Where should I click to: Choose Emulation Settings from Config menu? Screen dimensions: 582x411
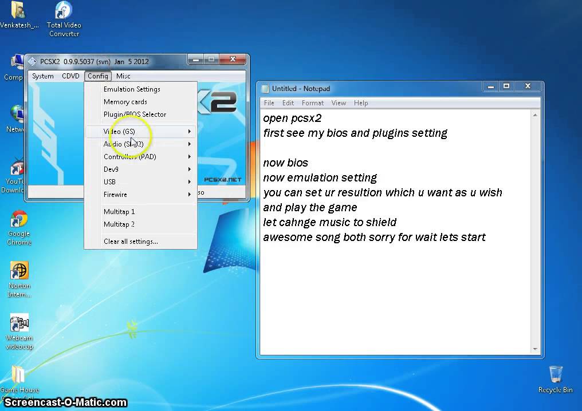click(141, 89)
